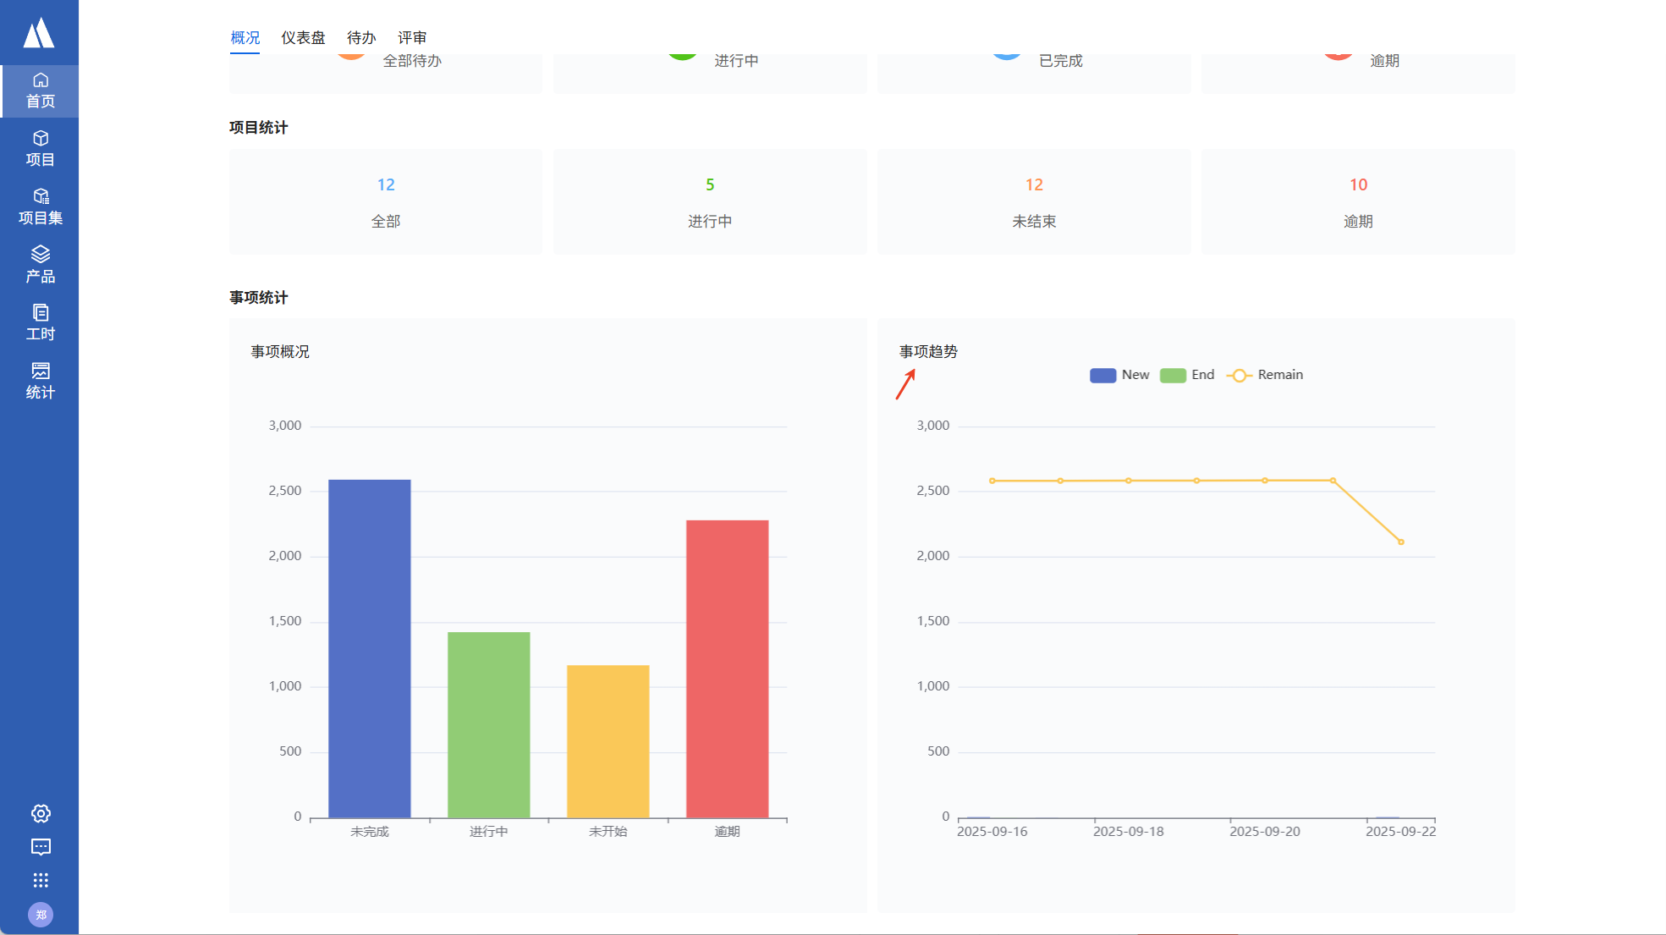1666x935 pixels.
Task: Click the red 逾期 bar in chart
Action: tap(727, 668)
